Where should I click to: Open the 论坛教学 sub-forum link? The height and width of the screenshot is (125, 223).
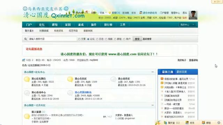(x=44, y=122)
